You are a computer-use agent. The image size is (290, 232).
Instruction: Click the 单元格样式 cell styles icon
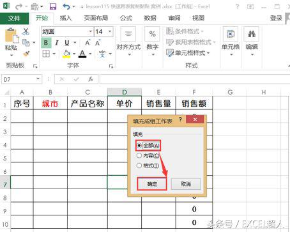(x=170, y=52)
